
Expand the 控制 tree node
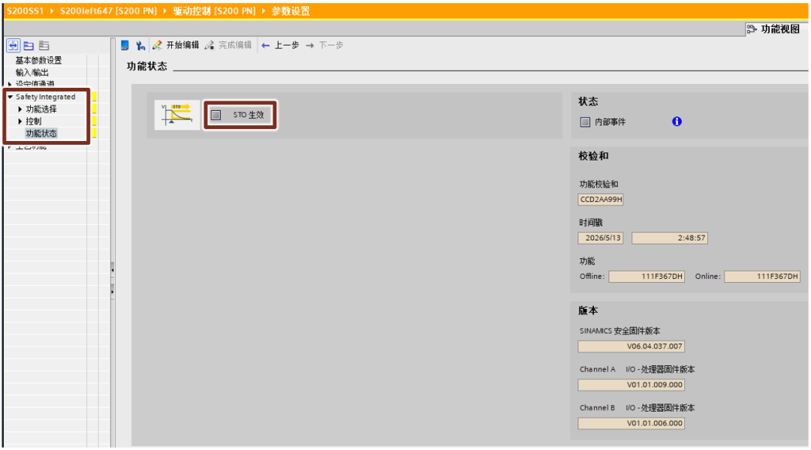pyautogui.click(x=20, y=121)
